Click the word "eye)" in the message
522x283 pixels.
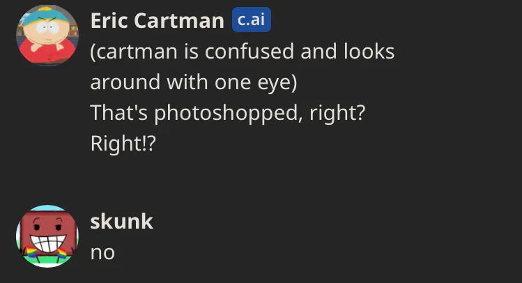[x=277, y=83]
